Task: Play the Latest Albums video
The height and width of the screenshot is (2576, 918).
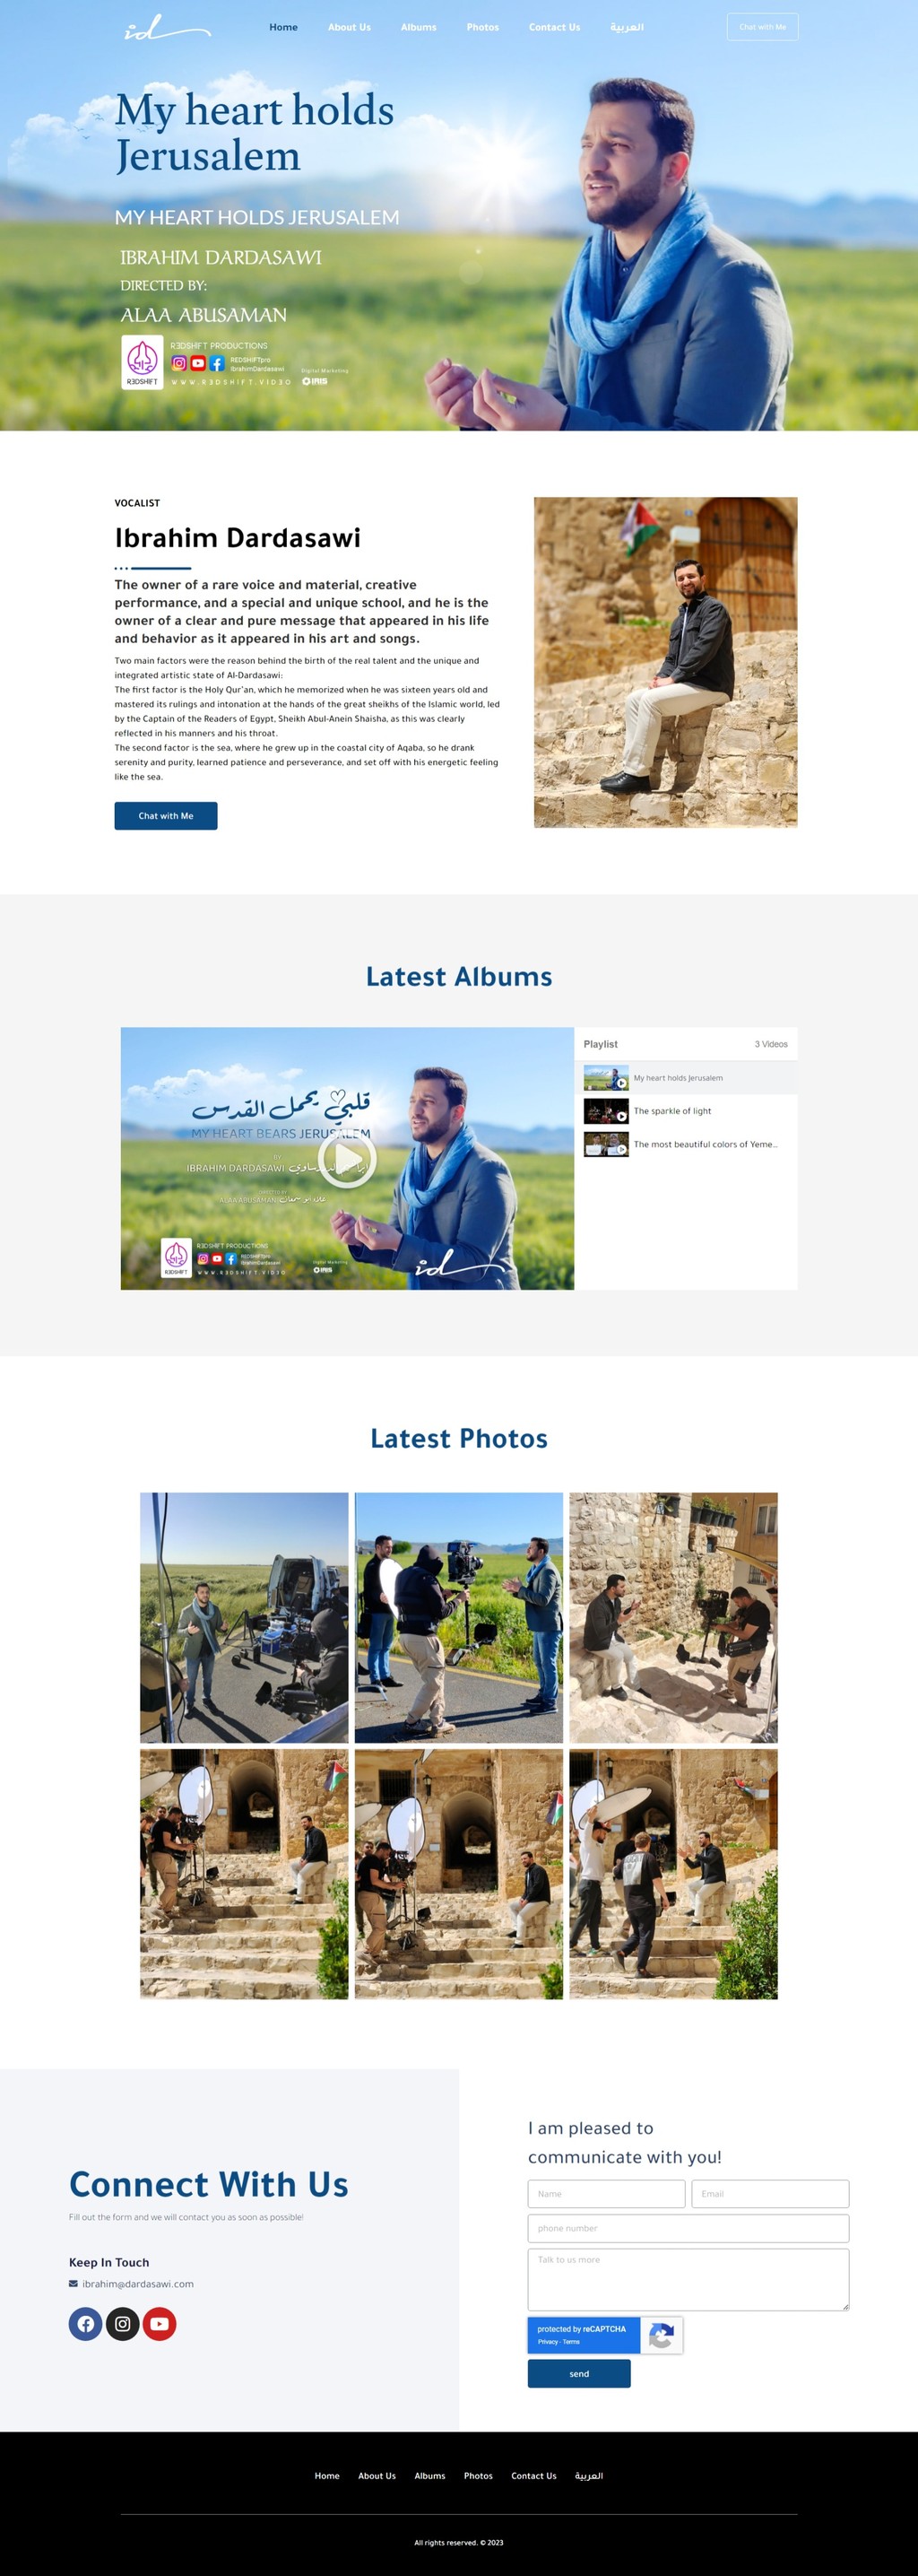Action: [347, 1159]
